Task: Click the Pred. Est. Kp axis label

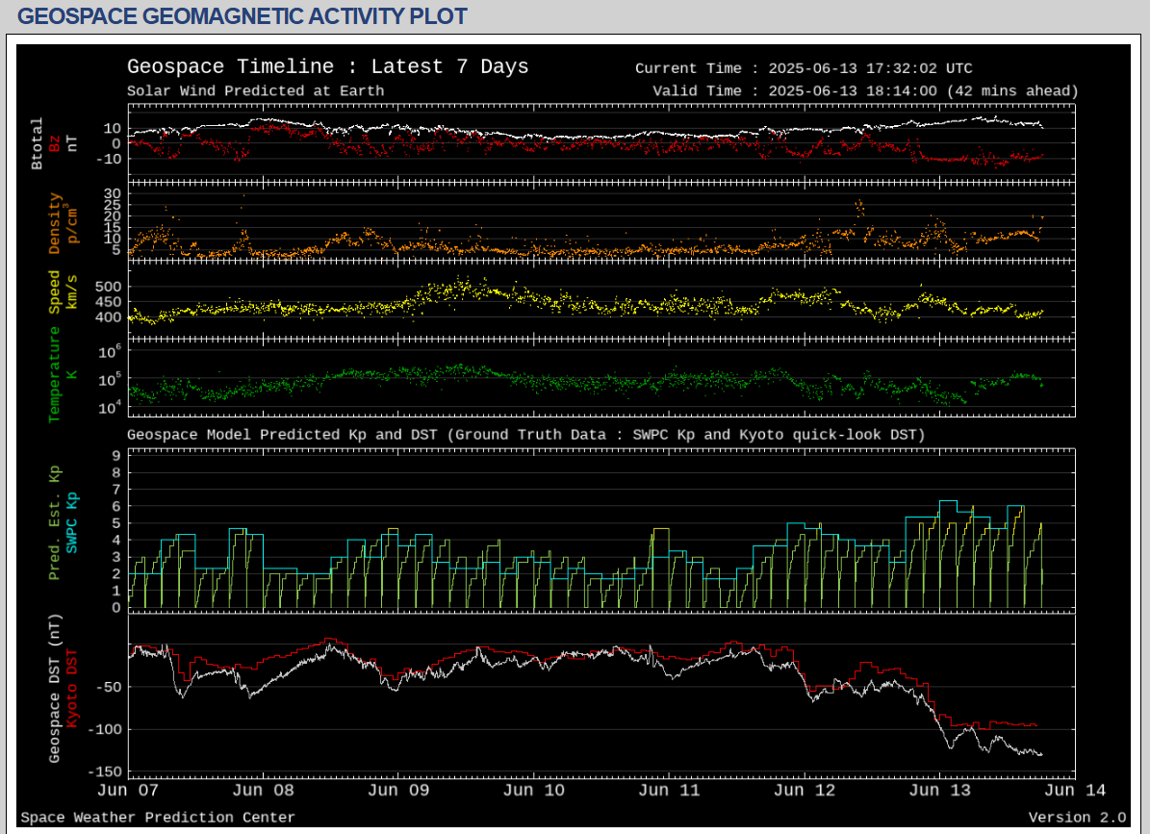Action: (55, 523)
